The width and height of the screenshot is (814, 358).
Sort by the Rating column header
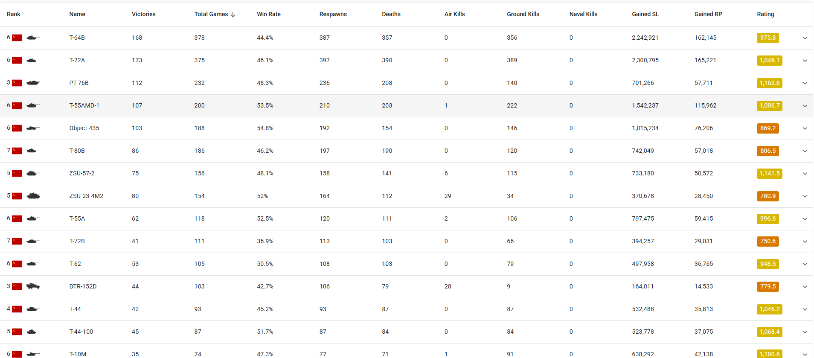coord(765,14)
